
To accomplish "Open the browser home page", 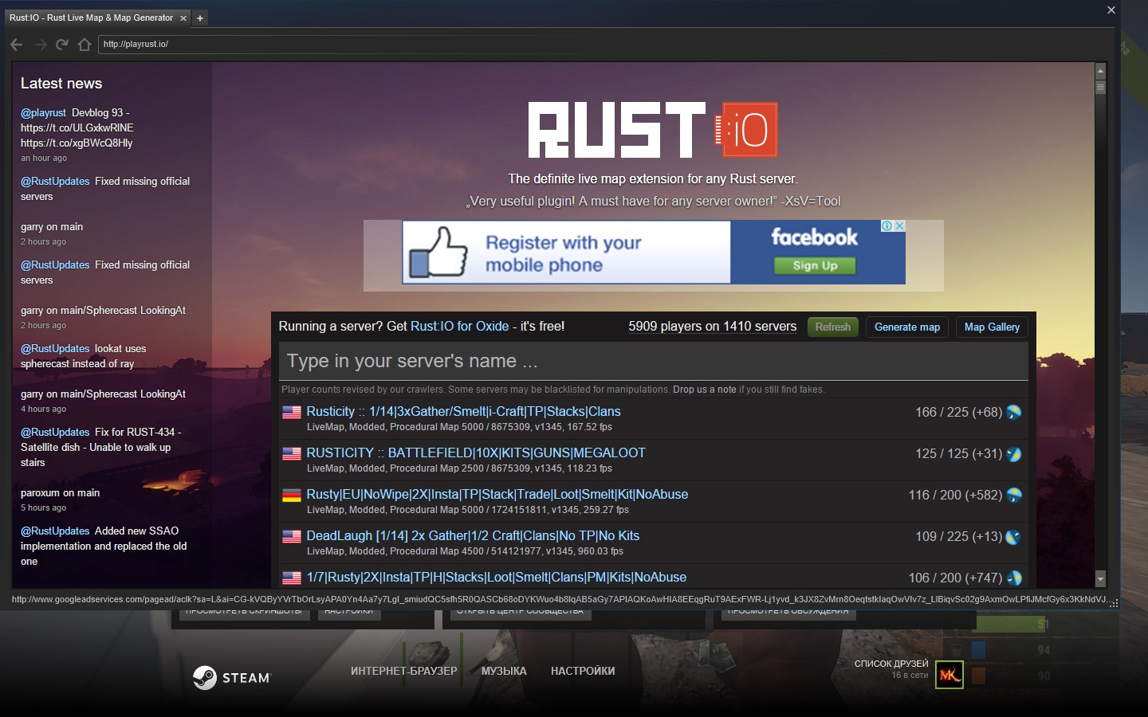I will click(x=85, y=44).
